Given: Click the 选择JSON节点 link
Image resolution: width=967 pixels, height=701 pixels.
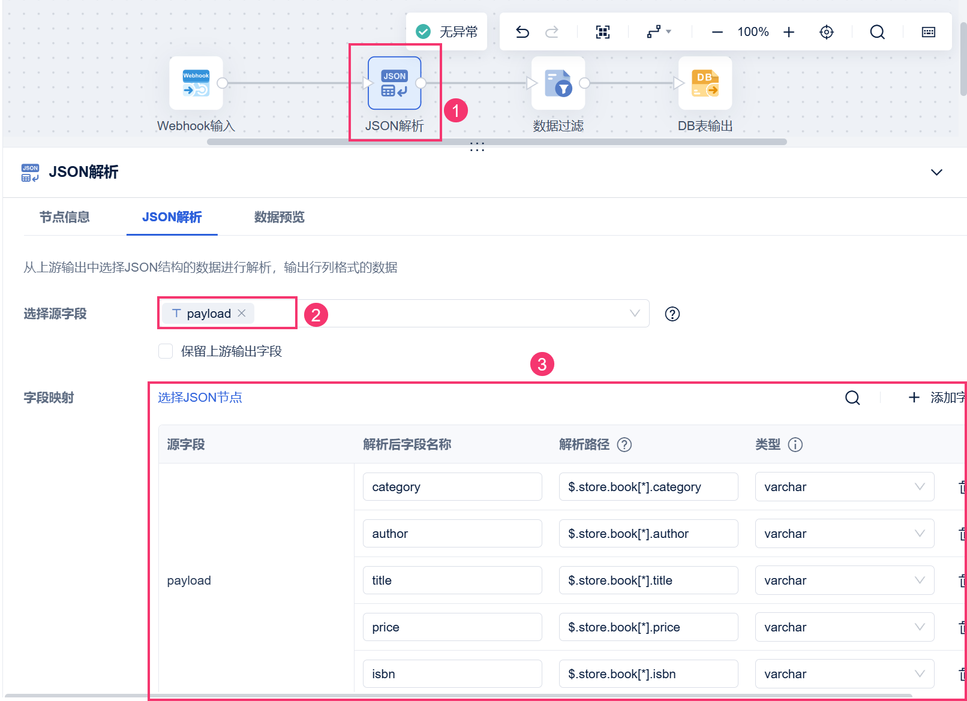Looking at the screenshot, I should [x=200, y=398].
